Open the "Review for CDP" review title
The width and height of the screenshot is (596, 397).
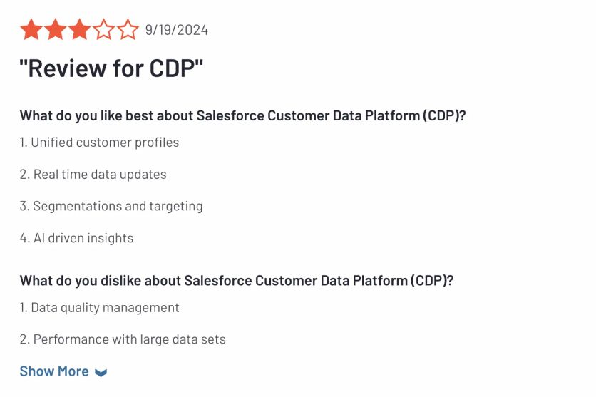[111, 69]
